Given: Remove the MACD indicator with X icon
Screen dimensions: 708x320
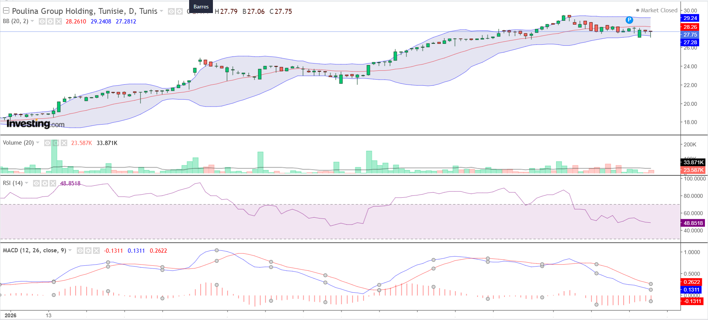Looking at the screenshot, I should tap(96, 251).
